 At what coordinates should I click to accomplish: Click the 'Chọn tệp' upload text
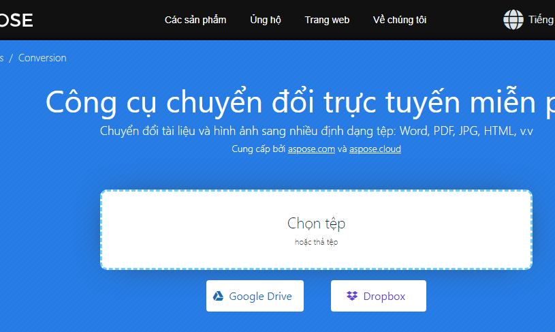pos(316,223)
